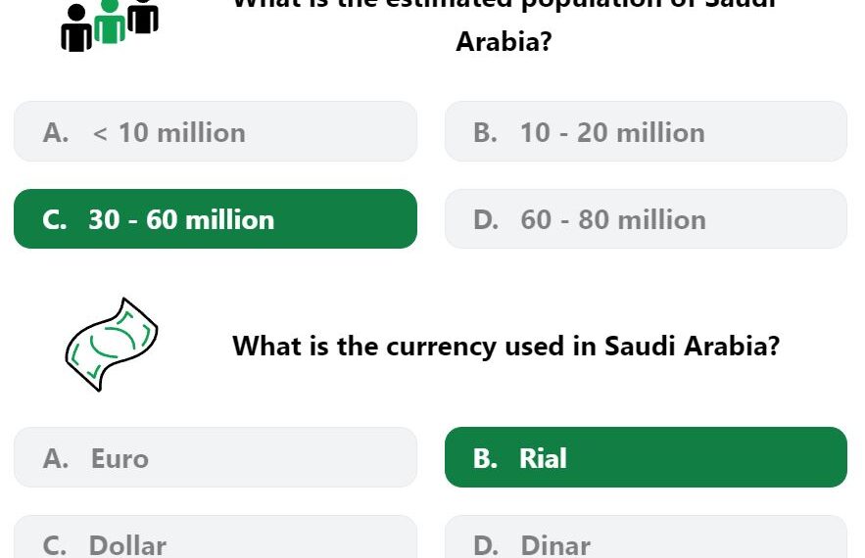The image size is (865, 558).
Task: Click the letter D. beside Dinar
Action: [x=486, y=545]
